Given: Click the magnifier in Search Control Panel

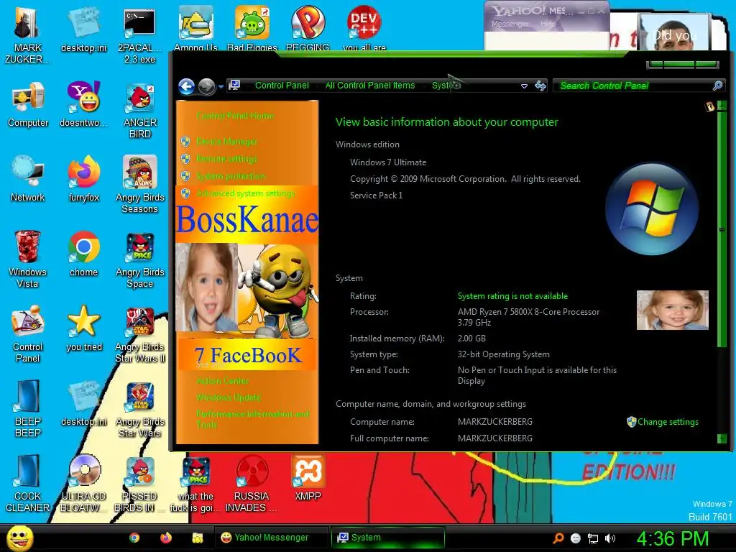Looking at the screenshot, I should (x=717, y=86).
